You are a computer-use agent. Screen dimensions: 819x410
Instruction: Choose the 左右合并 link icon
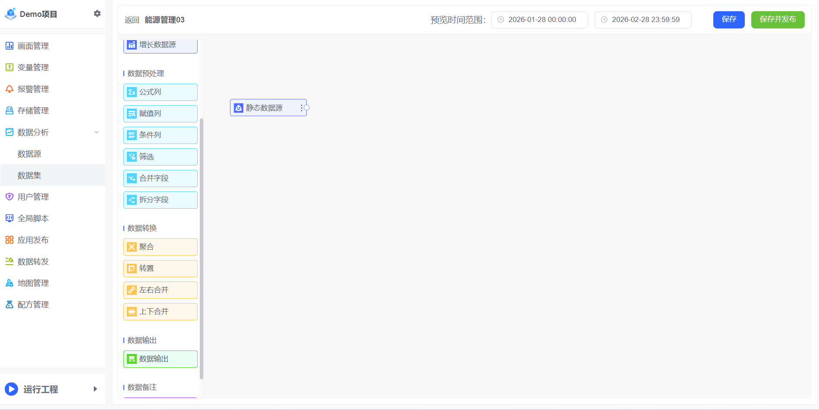[x=132, y=290]
